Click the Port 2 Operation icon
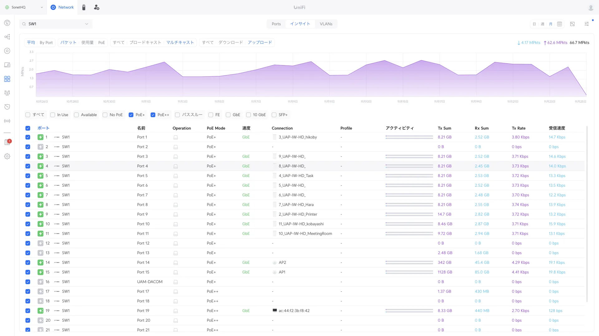This screenshot has height=336, width=599. point(176,147)
